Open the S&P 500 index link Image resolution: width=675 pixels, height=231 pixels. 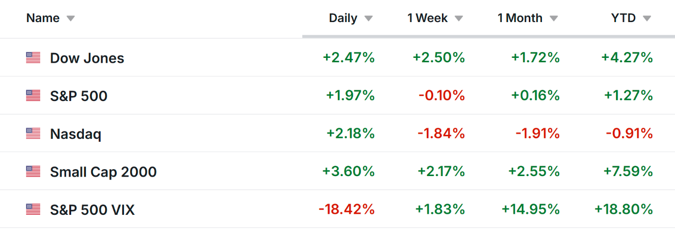(78, 96)
